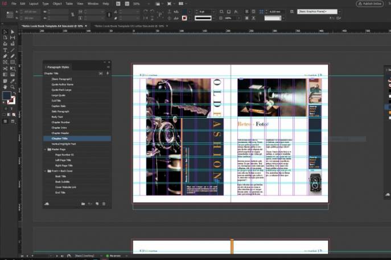
Task: Click the zoom level field showing 50%
Action: coord(137,3)
